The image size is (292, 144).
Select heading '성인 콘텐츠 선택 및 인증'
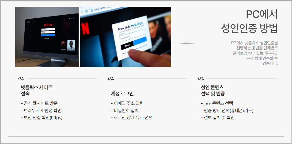(213, 91)
